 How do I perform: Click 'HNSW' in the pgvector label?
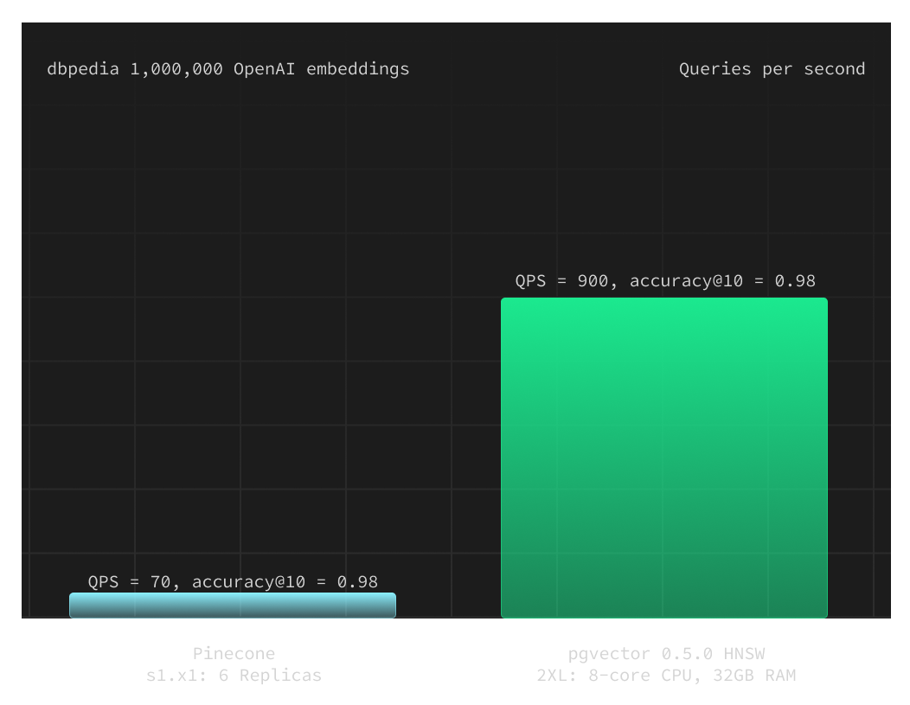pos(744,653)
